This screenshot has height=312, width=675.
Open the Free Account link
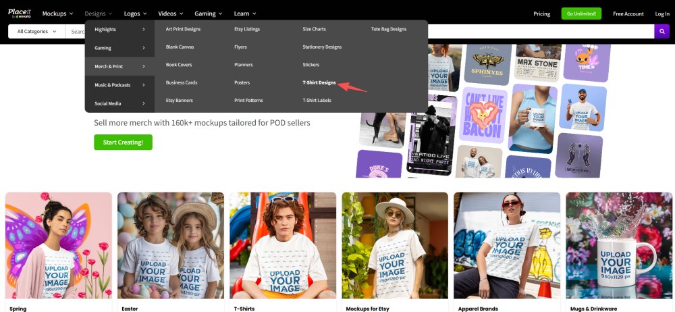628,14
